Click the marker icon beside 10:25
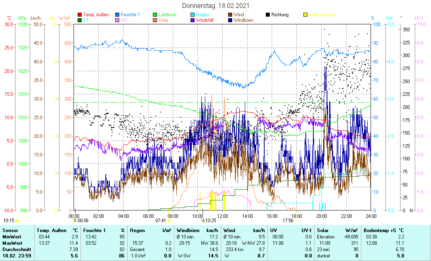 [204, 221]
